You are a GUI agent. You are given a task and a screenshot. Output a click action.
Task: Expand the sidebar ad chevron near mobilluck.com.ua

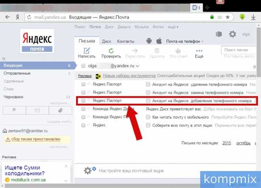coord(66,181)
